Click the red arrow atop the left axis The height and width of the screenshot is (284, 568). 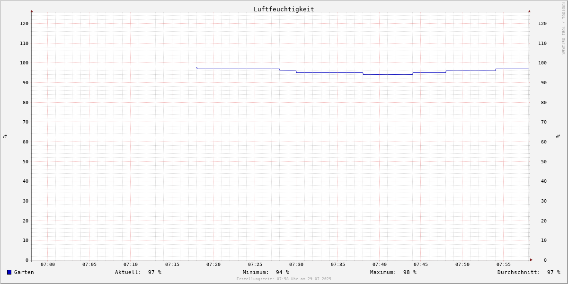click(32, 11)
